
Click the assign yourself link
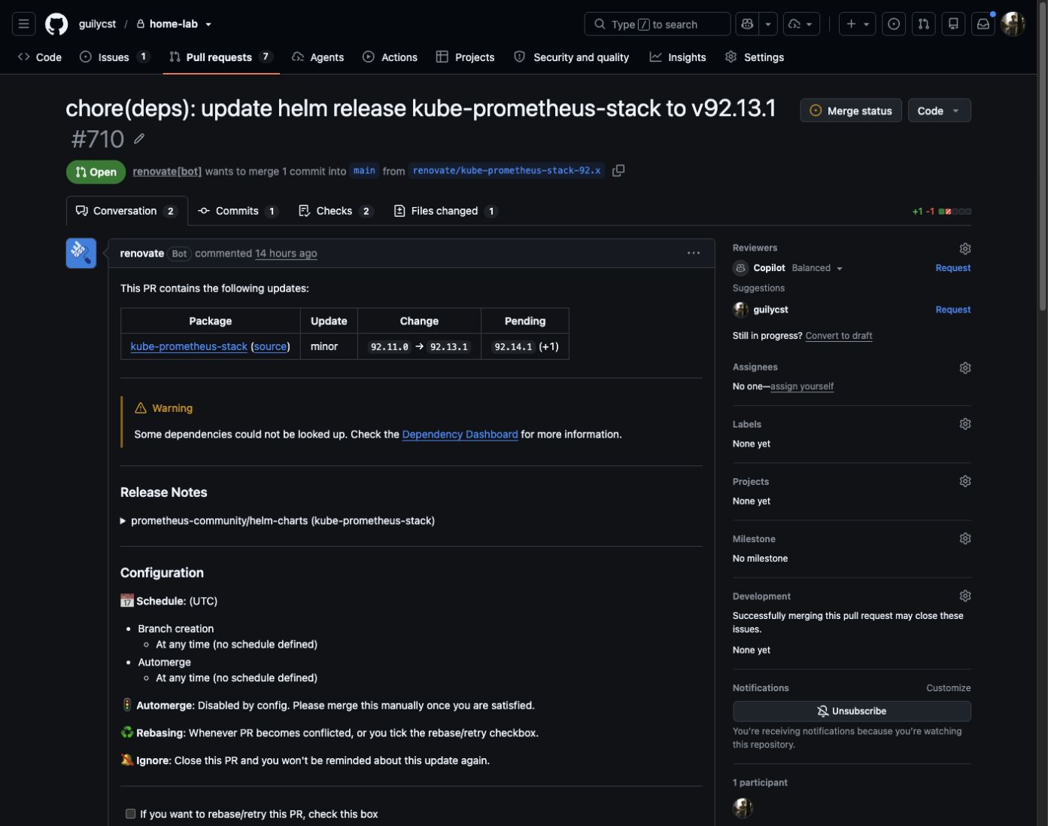pyautogui.click(x=802, y=386)
